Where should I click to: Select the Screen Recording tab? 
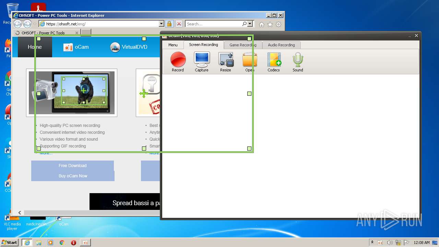click(203, 45)
